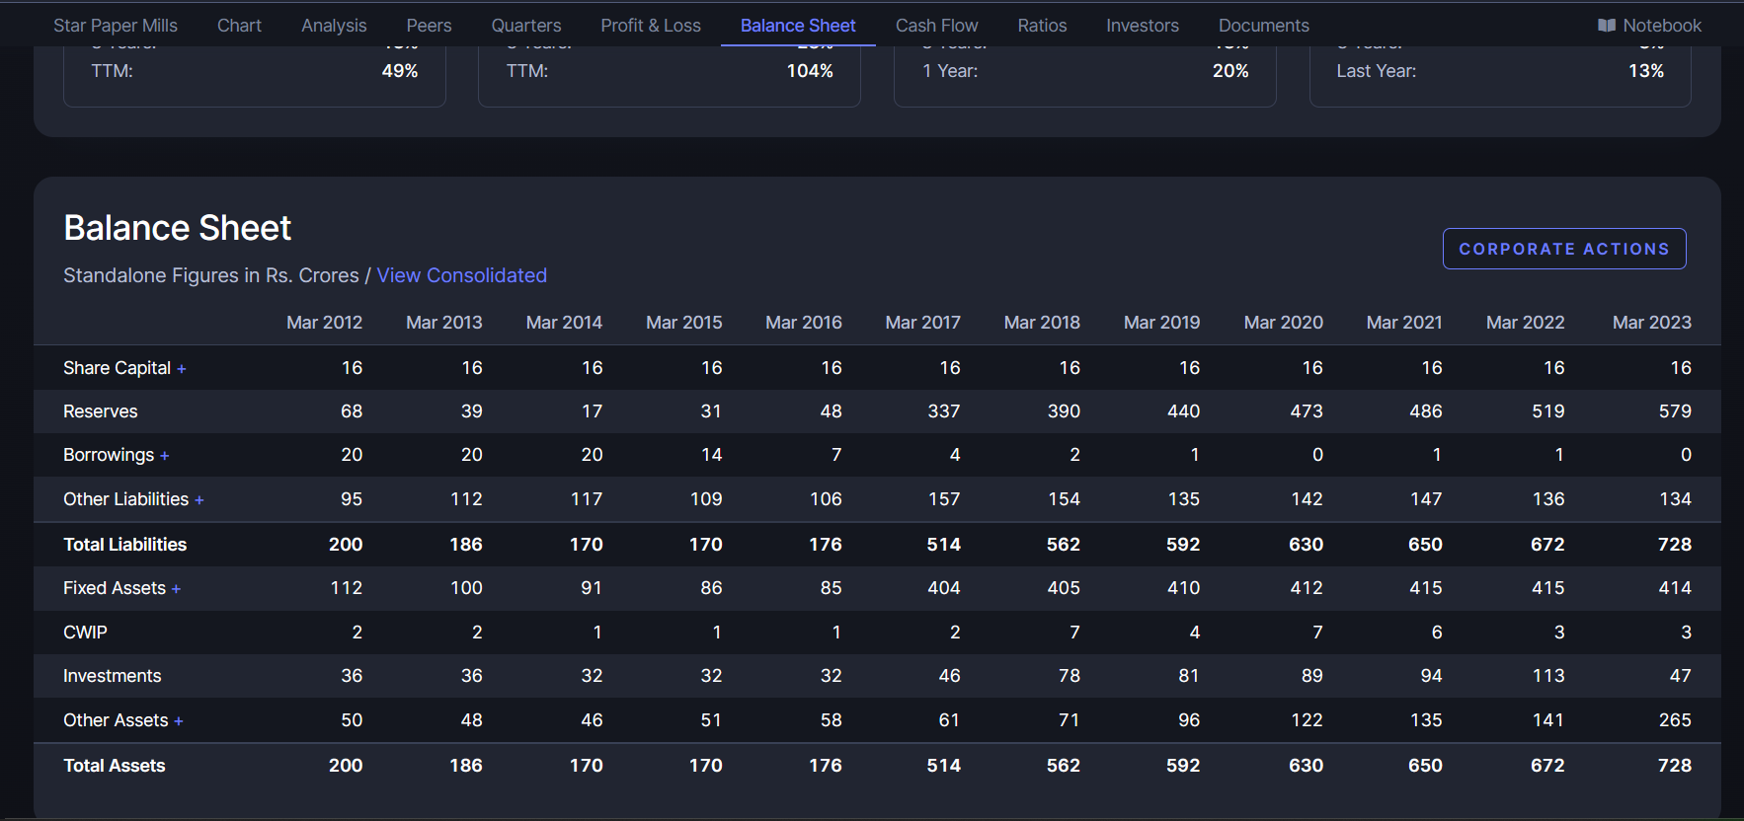Screen dimensions: 1744x821
Task: Expand Borrowings row breakdown
Action: [165, 456]
